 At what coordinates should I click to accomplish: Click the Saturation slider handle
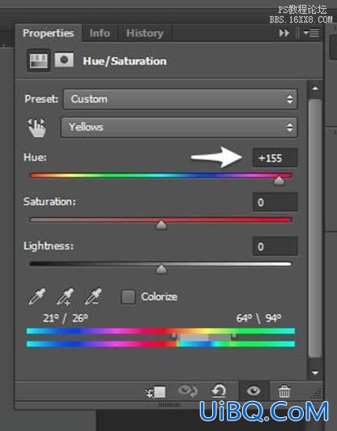pos(161,224)
